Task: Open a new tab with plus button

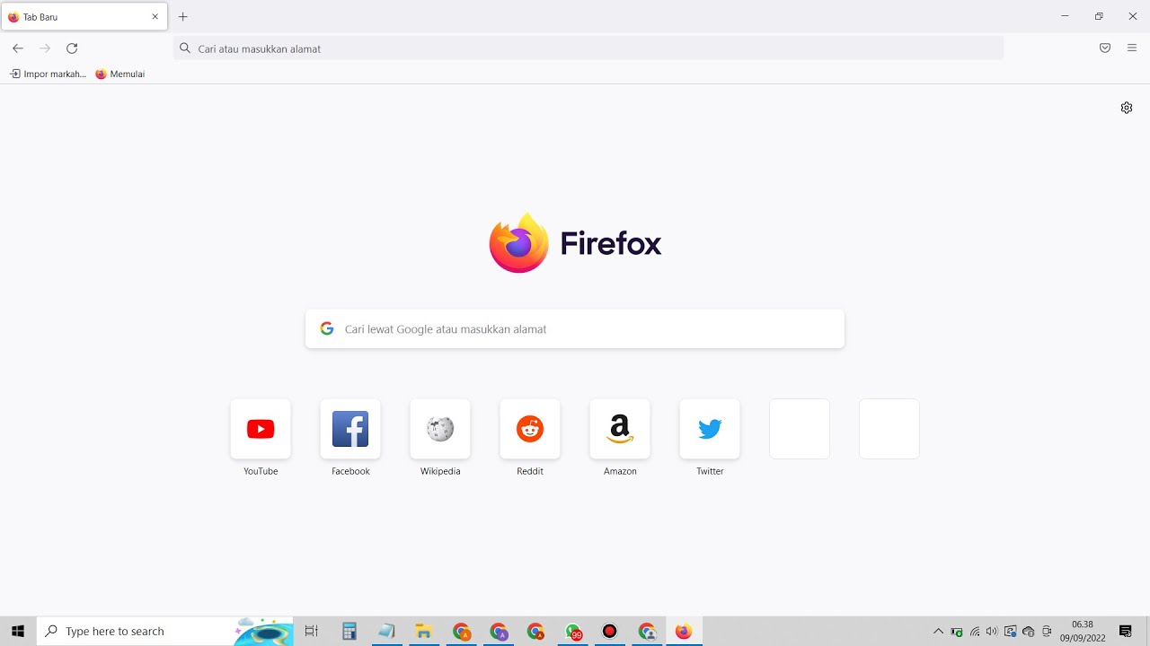Action: point(183,17)
